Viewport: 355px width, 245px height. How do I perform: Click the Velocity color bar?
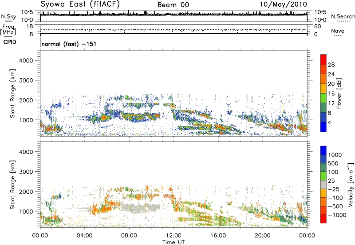(x=323, y=184)
